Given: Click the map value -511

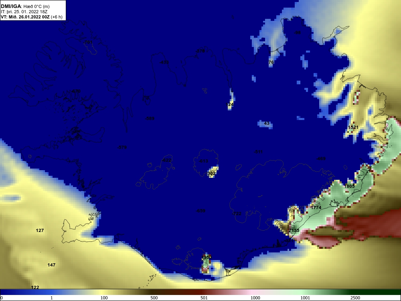Looking at the screenshot, I should point(258,152).
